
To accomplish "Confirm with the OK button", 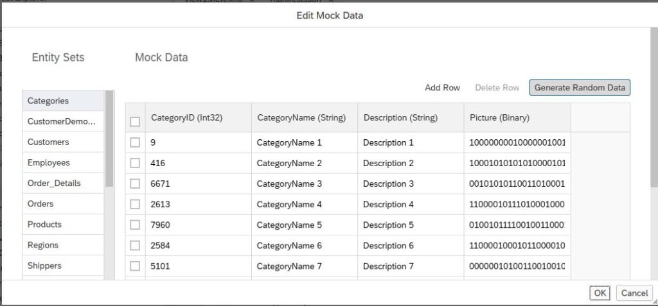I will point(600,293).
